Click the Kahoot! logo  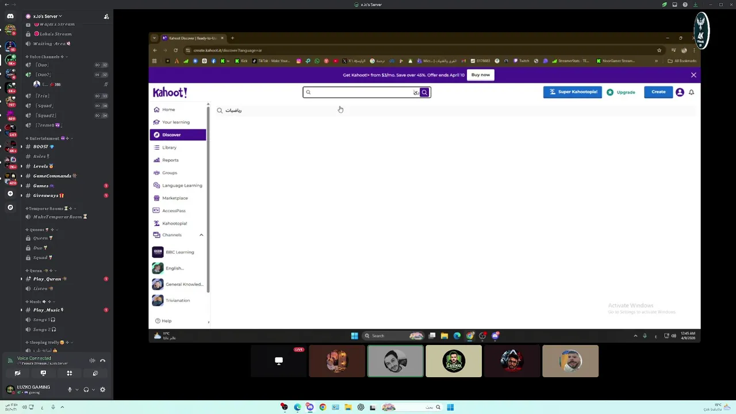(x=170, y=93)
